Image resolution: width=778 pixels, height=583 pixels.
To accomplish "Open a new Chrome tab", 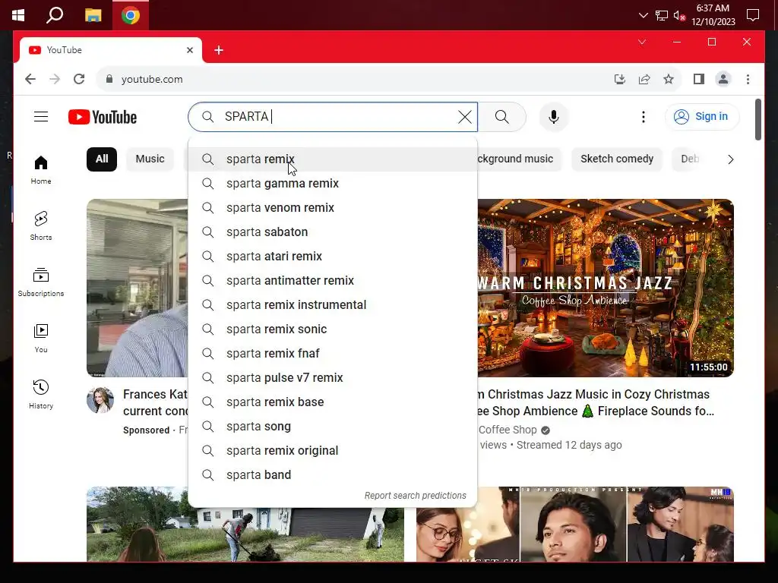I will click(218, 50).
